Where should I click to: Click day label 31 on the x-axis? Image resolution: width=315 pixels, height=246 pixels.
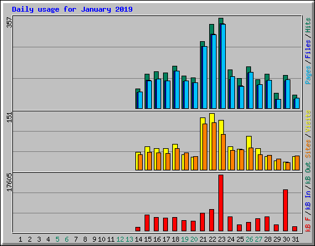click(x=295, y=239)
